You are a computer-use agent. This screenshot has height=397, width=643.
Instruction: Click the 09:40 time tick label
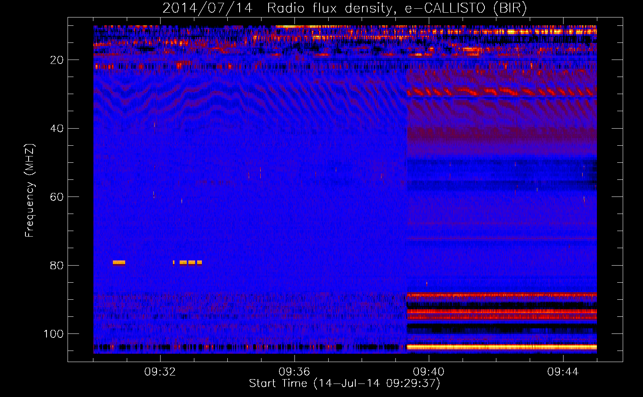(429, 372)
